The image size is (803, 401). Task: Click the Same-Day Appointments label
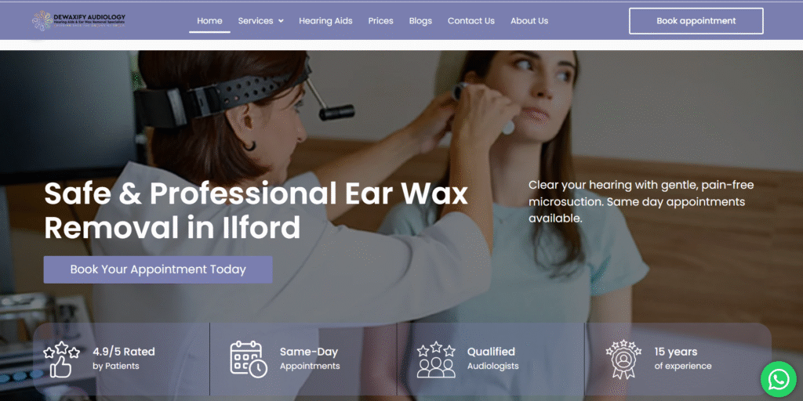tap(309, 359)
